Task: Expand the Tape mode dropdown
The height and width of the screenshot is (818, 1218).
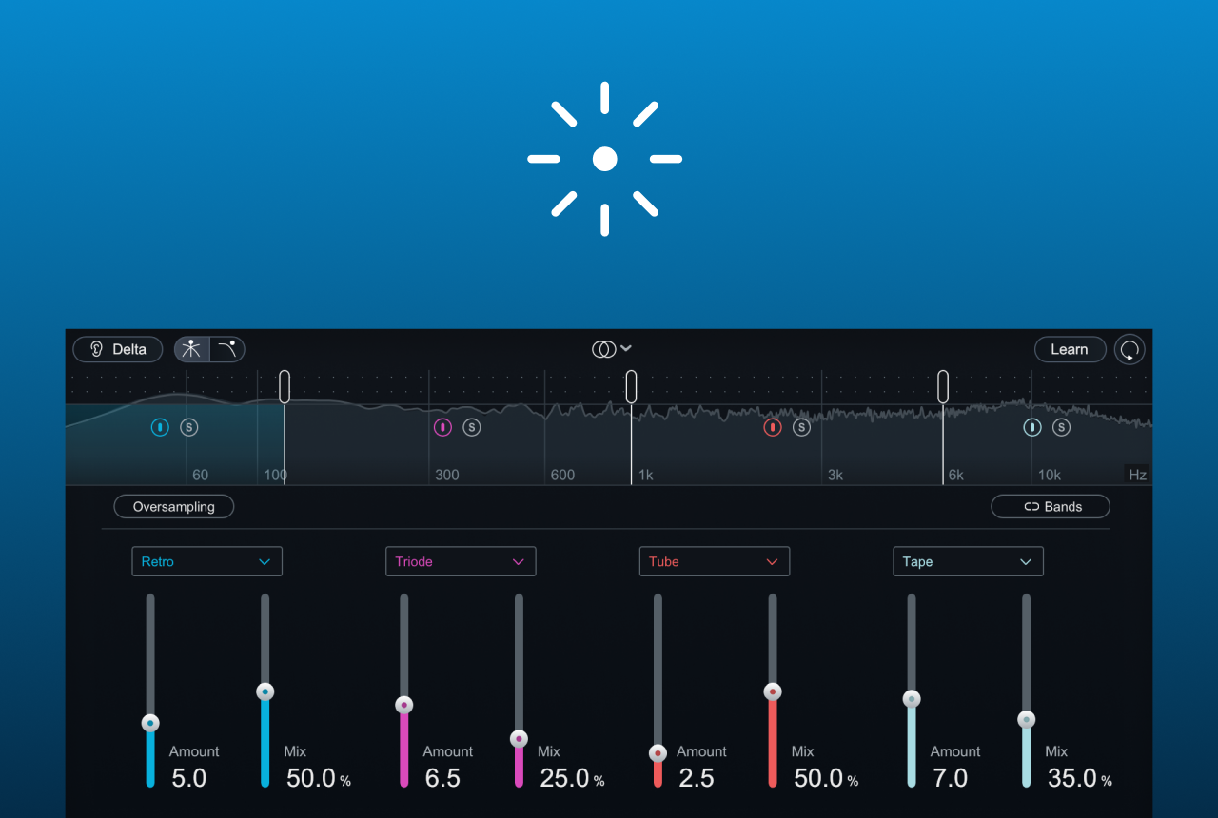Action: coord(968,561)
